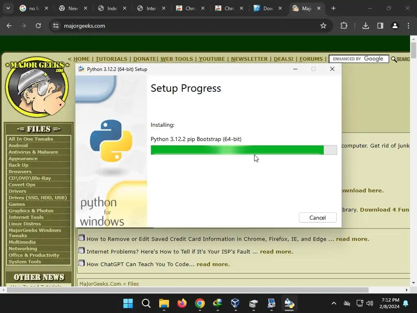Click the MajorGeeks logo image
This screenshot has height=313, width=417.
(x=37, y=87)
